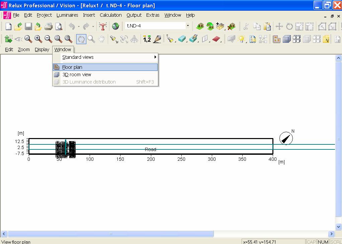Click the yellow cube V icon
Image resolution: width=342 pixels, height=244 pixels.
[x=326, y=39]
